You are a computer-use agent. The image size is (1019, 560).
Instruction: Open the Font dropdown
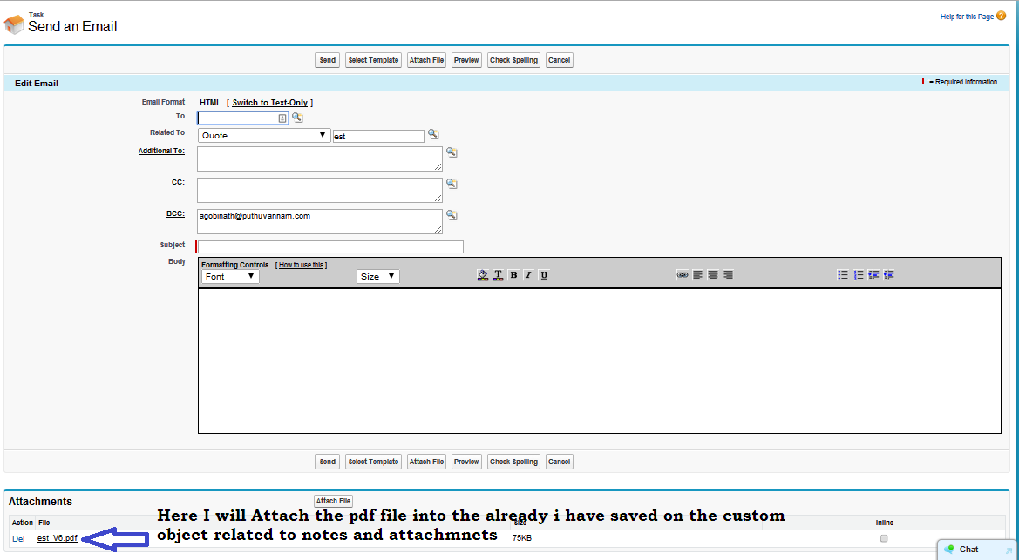click(x=228, y=276)
